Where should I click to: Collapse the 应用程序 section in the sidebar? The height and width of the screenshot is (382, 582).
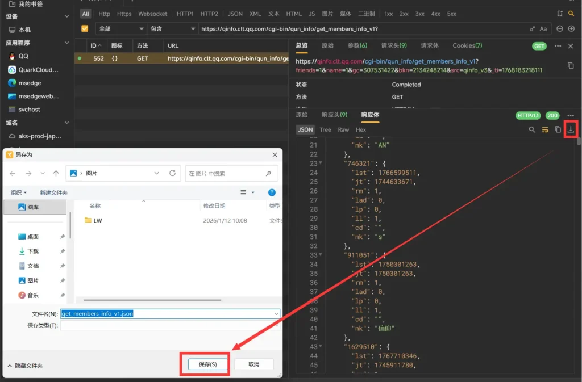(67, 43)
